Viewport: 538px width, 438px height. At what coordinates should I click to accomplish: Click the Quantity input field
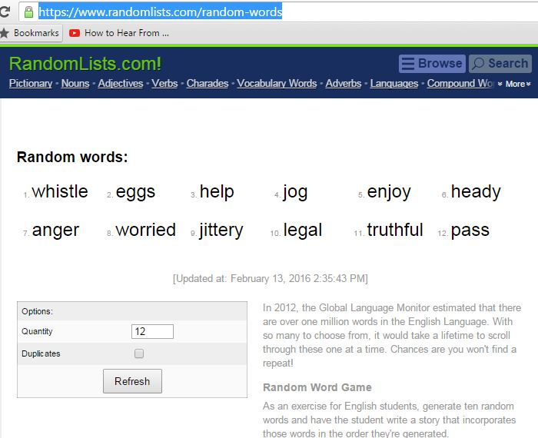[x=152, y=331]
